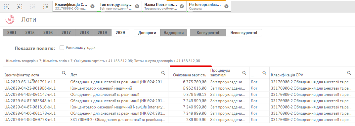Enable Рамкових угодах checkbox
355x126 pixels.
coord(62,48)
